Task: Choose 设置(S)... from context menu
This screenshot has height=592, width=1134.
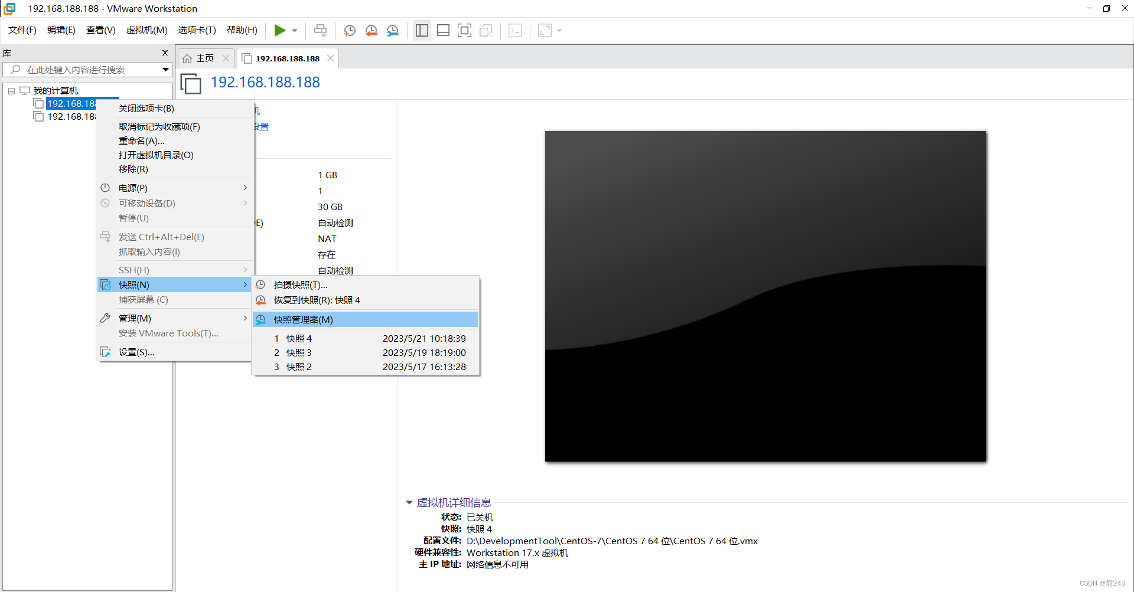Action: [x=175, y=352]
